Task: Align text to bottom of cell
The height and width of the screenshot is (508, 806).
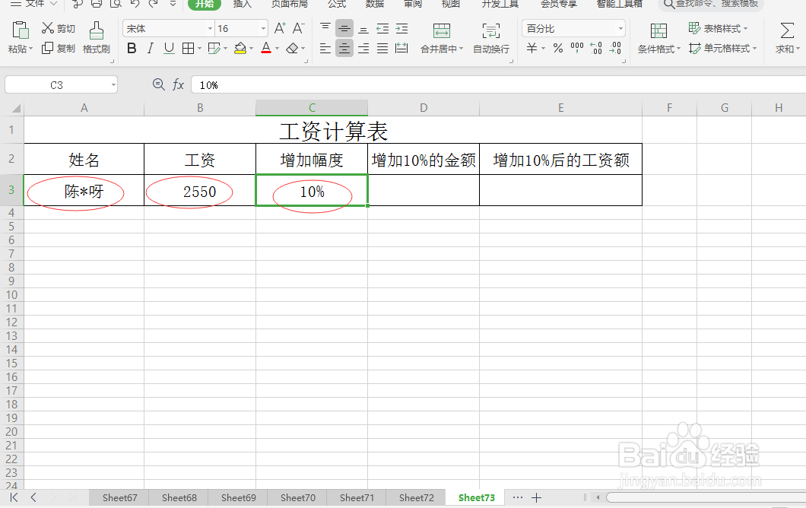Action: point(363,28)
